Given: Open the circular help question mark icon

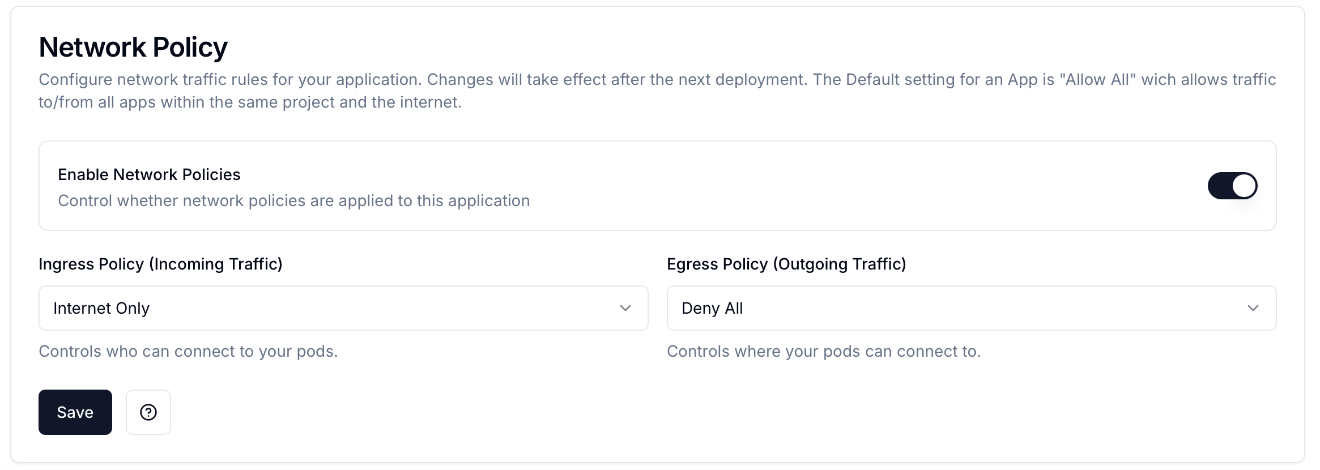Looking at the screenshot, I should click(x=148, y=412).
